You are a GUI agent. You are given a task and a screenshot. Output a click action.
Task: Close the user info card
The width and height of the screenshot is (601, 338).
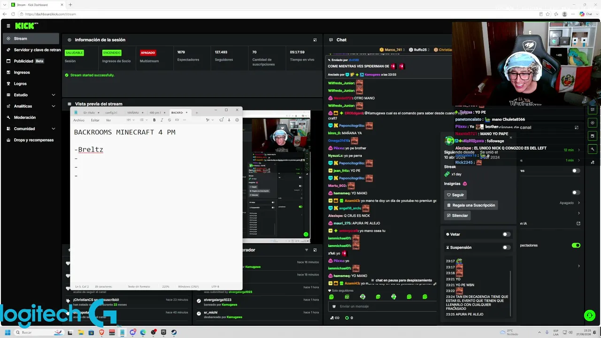tap(511, 137)
